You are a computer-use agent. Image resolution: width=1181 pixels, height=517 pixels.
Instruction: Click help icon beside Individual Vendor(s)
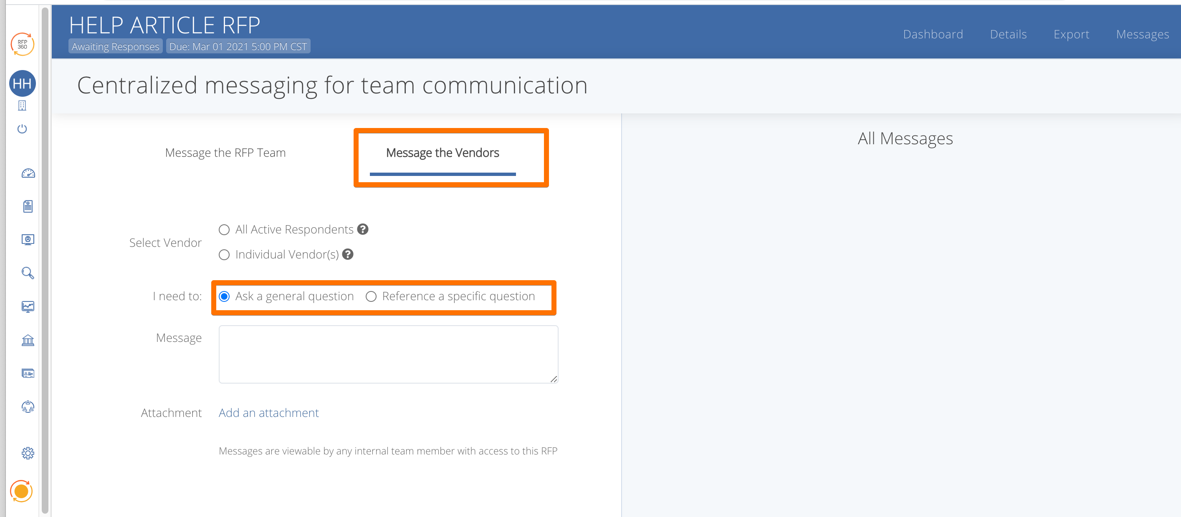348,254
